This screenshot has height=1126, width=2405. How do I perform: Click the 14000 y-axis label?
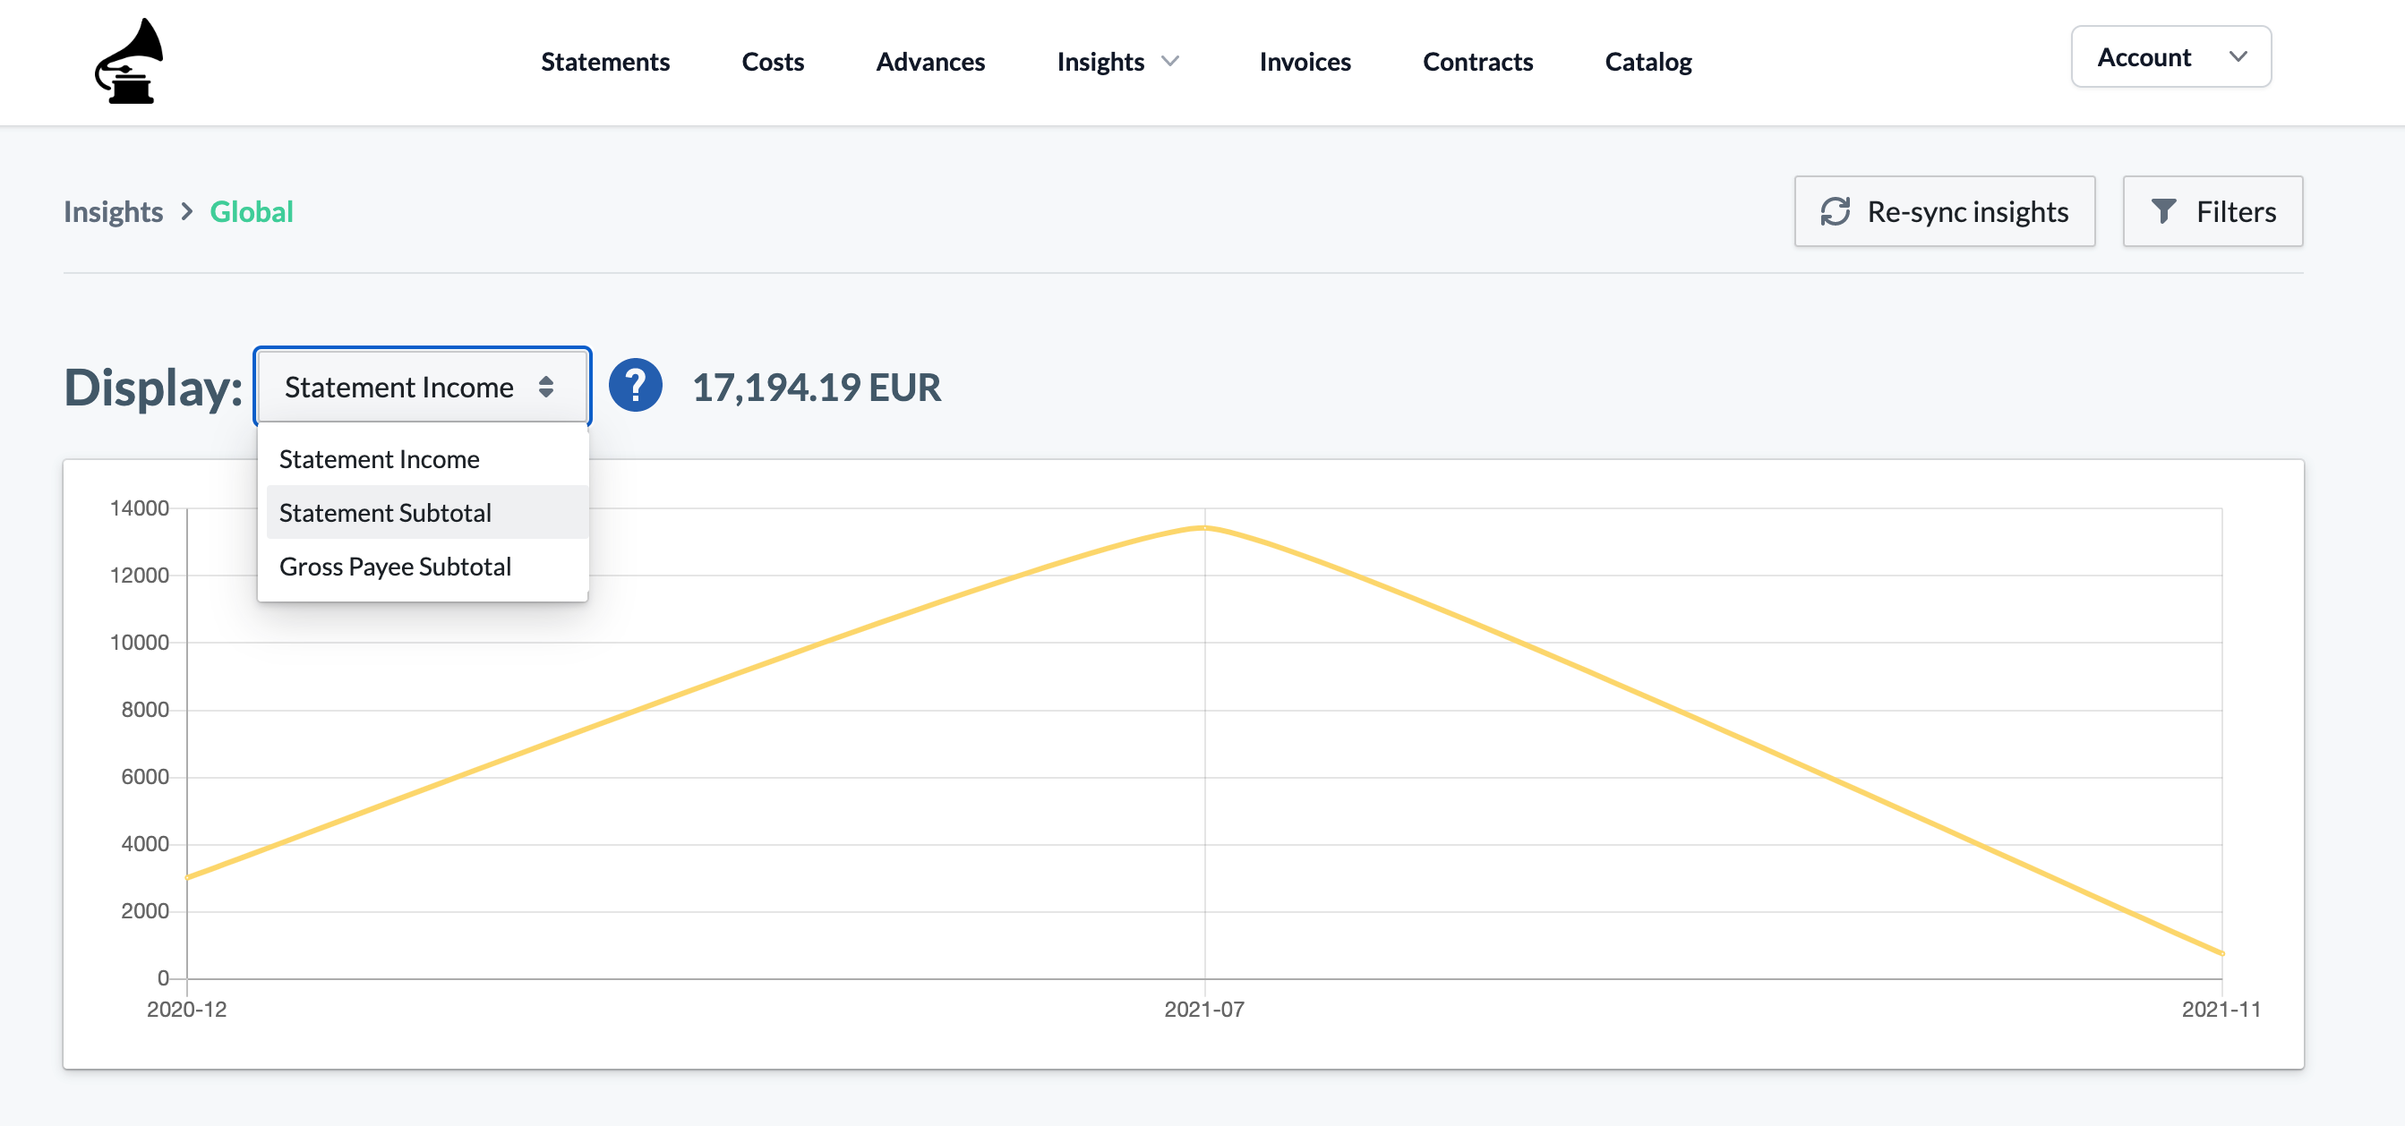pyautogui.click(x=139, y=508)
